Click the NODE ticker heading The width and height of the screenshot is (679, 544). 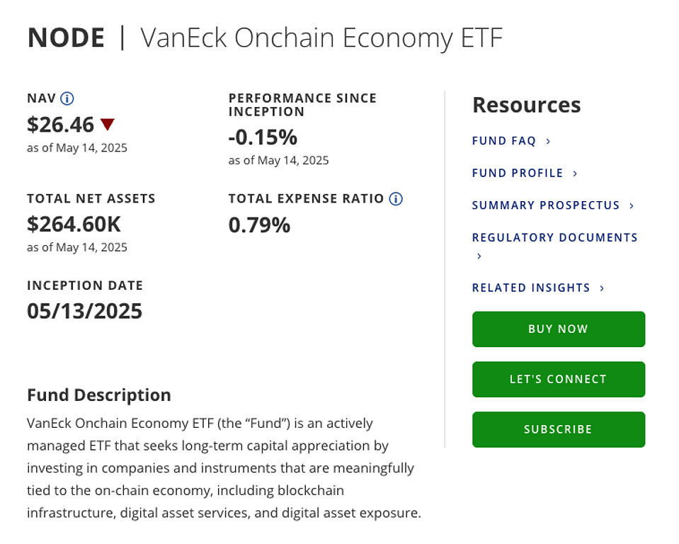pos(66,38)
